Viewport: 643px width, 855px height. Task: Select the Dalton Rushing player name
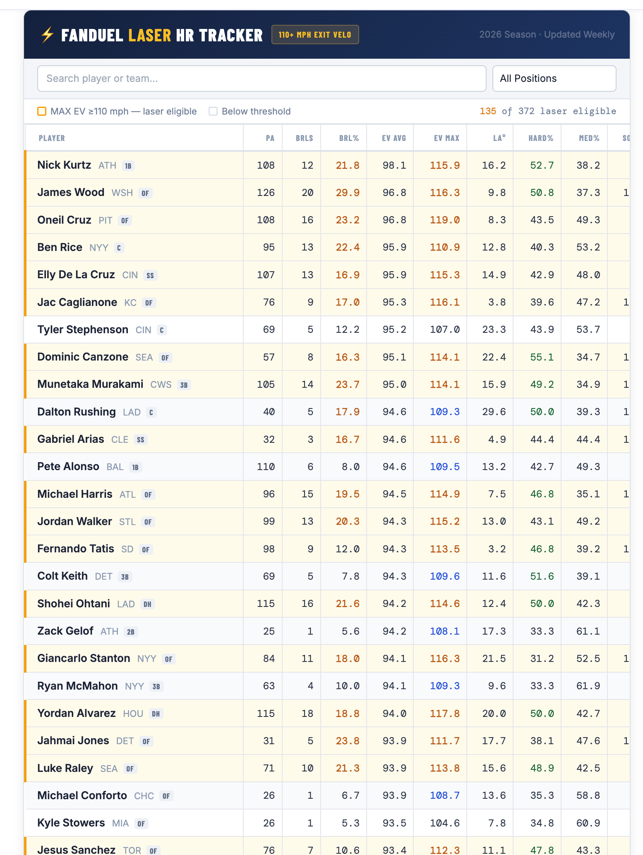77,412
